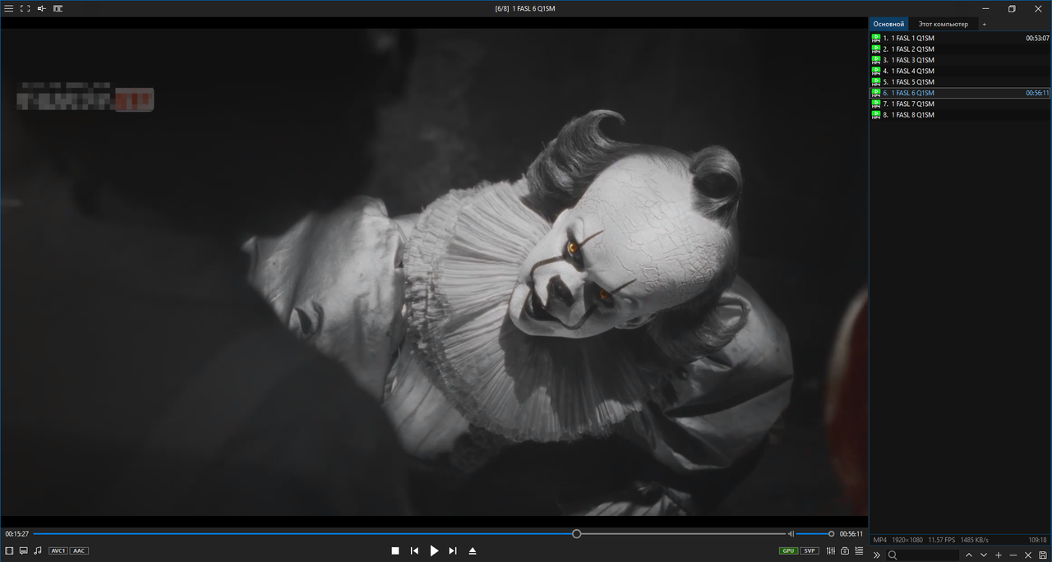Click the AAC audio codec badge
This screenshot has width=1052, height=562.
tap(79, 550)
